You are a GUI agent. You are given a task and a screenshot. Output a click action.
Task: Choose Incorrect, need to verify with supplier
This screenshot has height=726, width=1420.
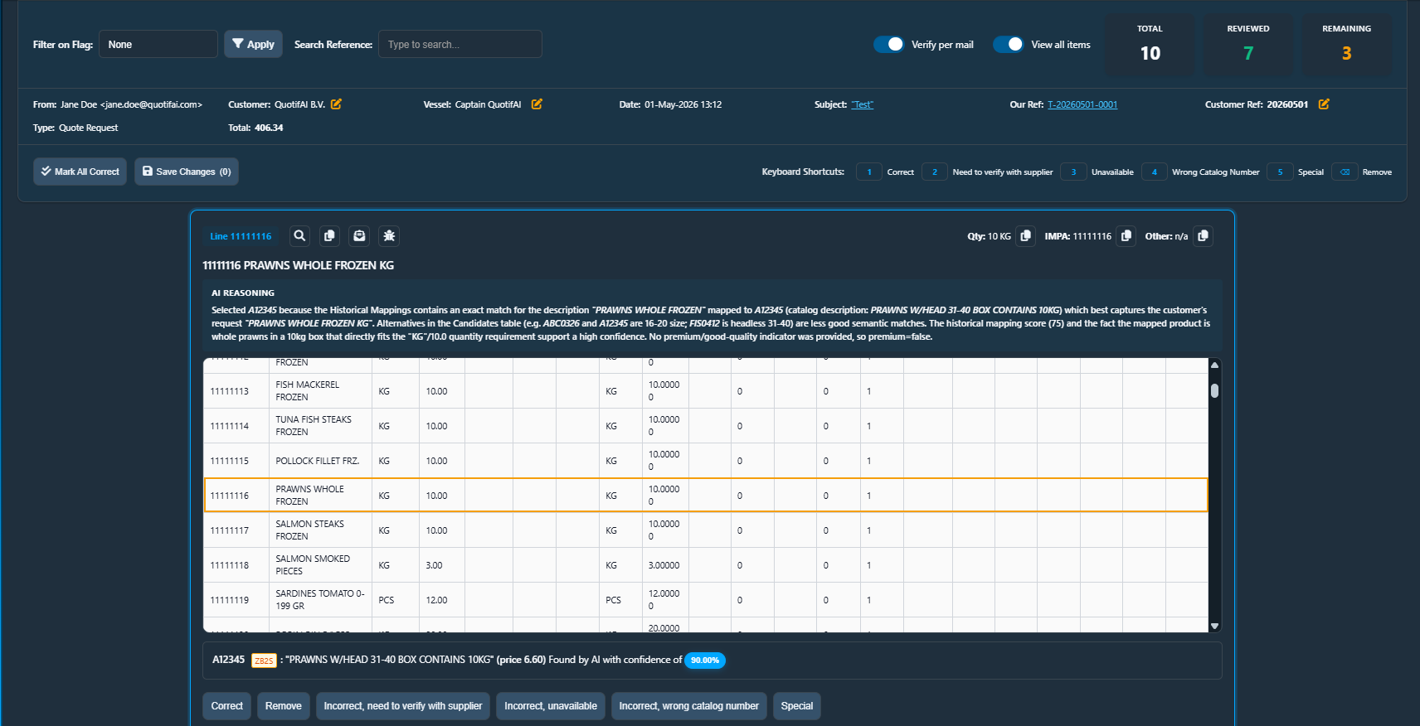pyautogui.click(x=403, y=706)
